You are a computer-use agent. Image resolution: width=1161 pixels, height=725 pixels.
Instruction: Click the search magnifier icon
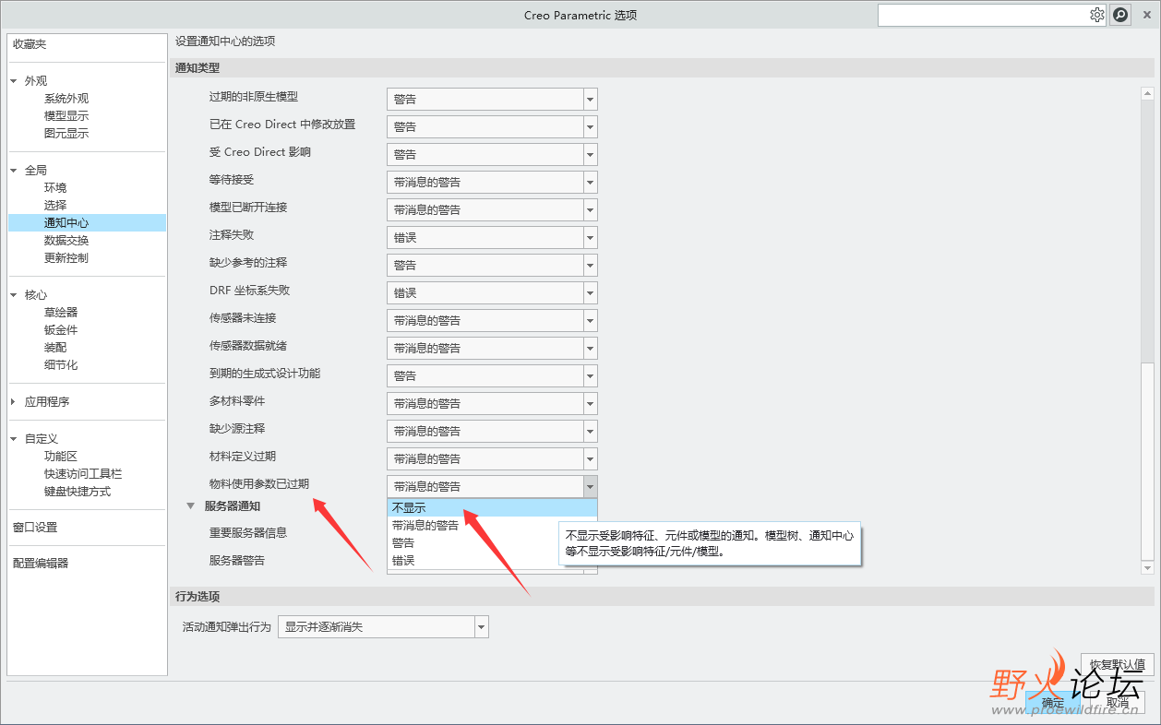pos(1120,15)
